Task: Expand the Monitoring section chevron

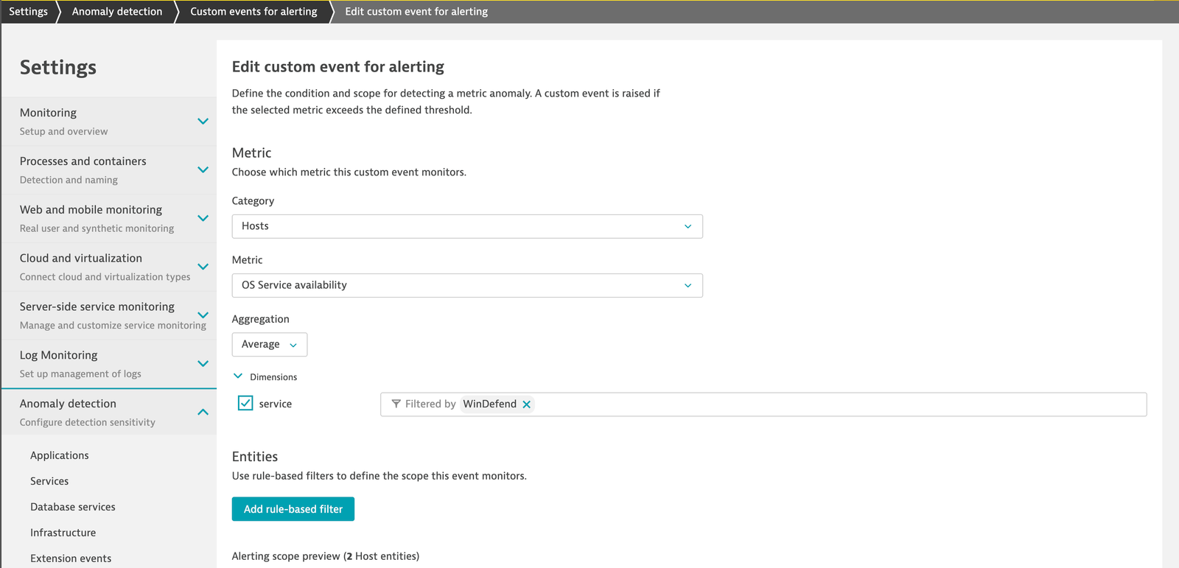Action: coord(203,121)
